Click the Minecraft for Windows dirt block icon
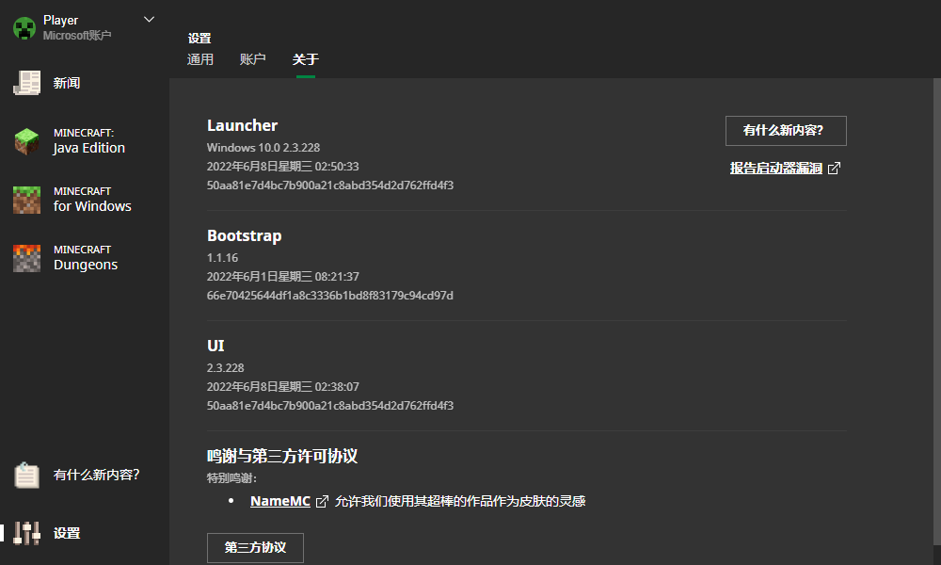941x565 pixels. tap(27, 200)
